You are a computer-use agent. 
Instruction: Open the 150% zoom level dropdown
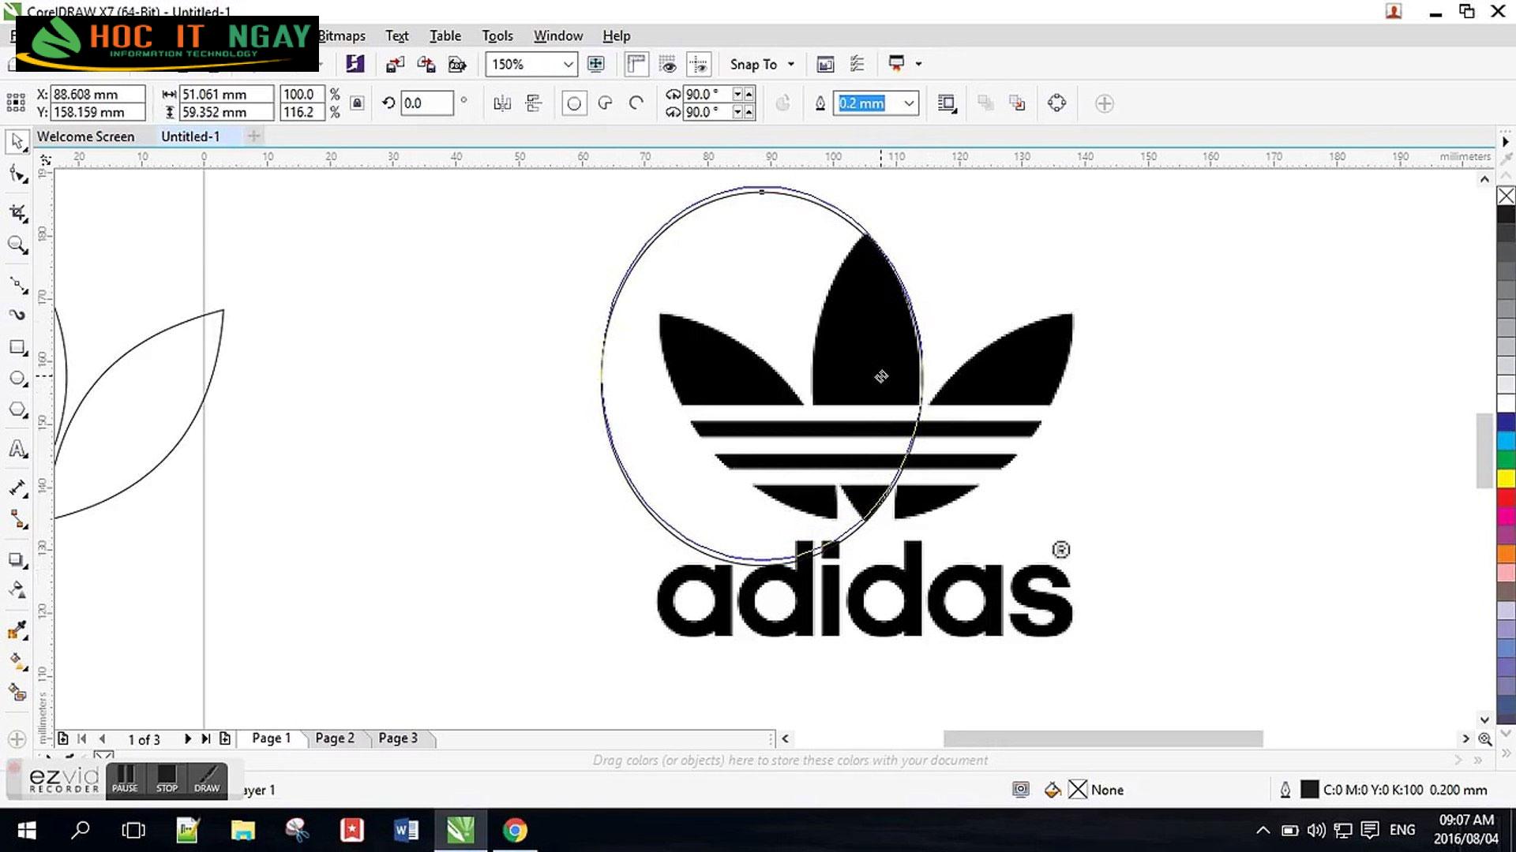[x=568, y=65]
